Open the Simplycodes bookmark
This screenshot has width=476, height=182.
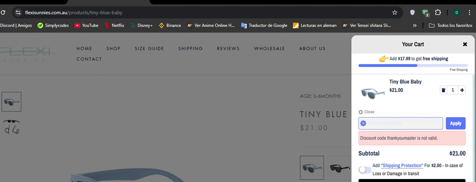click(x=53, y=25)
